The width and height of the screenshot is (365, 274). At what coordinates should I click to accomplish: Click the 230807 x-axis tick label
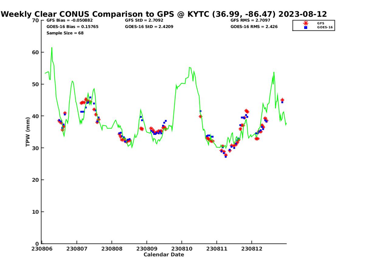coord(77,249)
